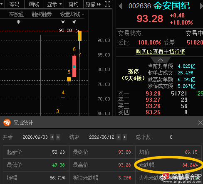This screenshot has height=184, width=203.
Task: Expand the 设置均线 dropdown
Action: (x=72, y=14)
